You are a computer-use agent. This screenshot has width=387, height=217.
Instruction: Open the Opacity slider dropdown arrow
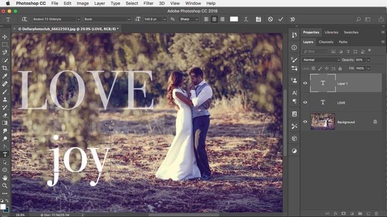[368, 60]
